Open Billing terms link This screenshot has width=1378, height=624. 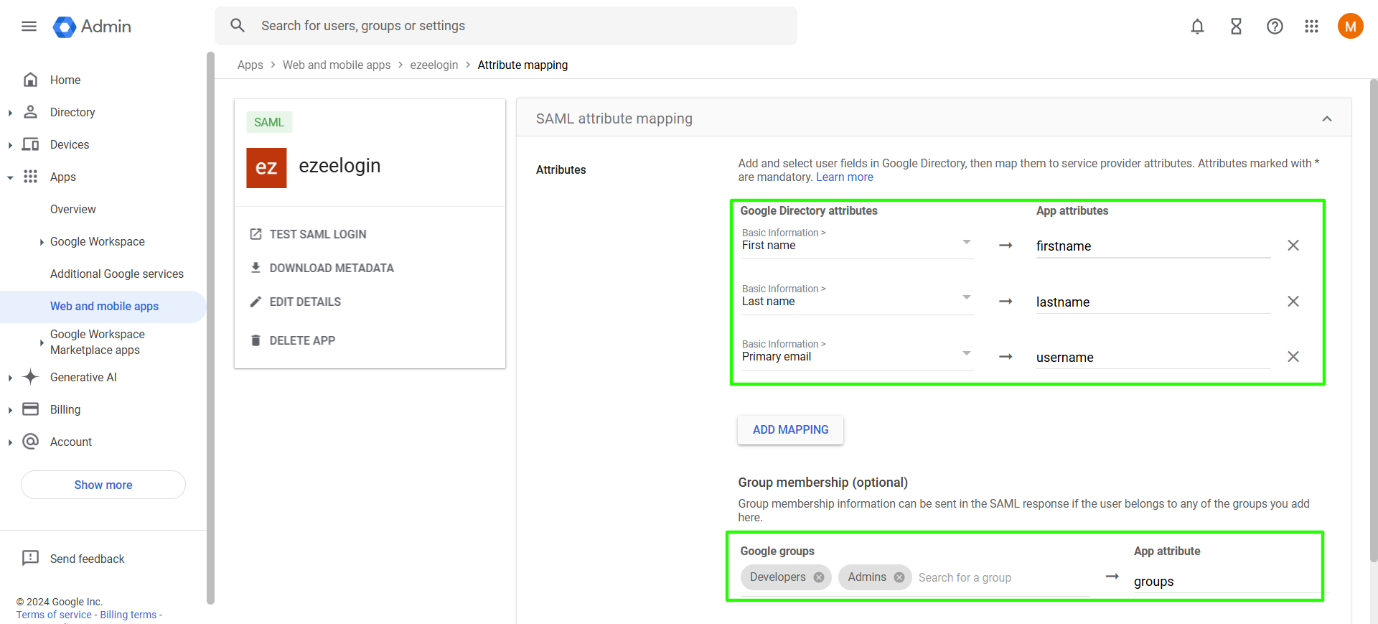pos(128,615)
